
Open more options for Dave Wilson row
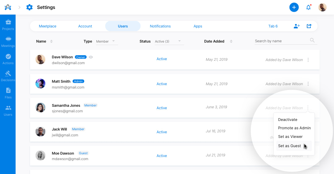point(308,60)
